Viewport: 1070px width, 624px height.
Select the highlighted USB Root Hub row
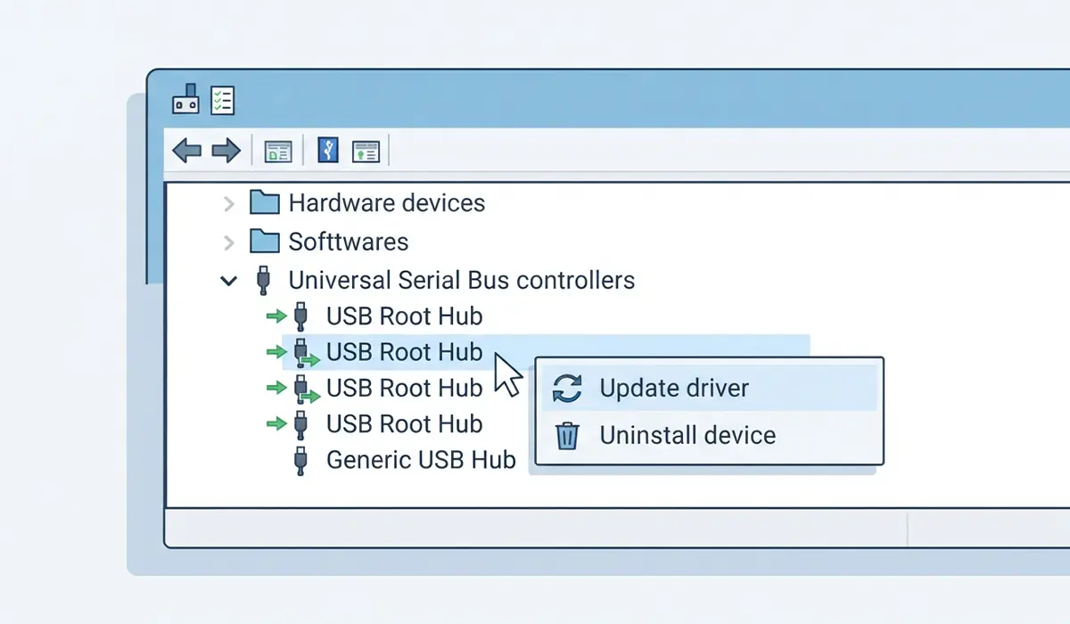click(x=546, y=352)
